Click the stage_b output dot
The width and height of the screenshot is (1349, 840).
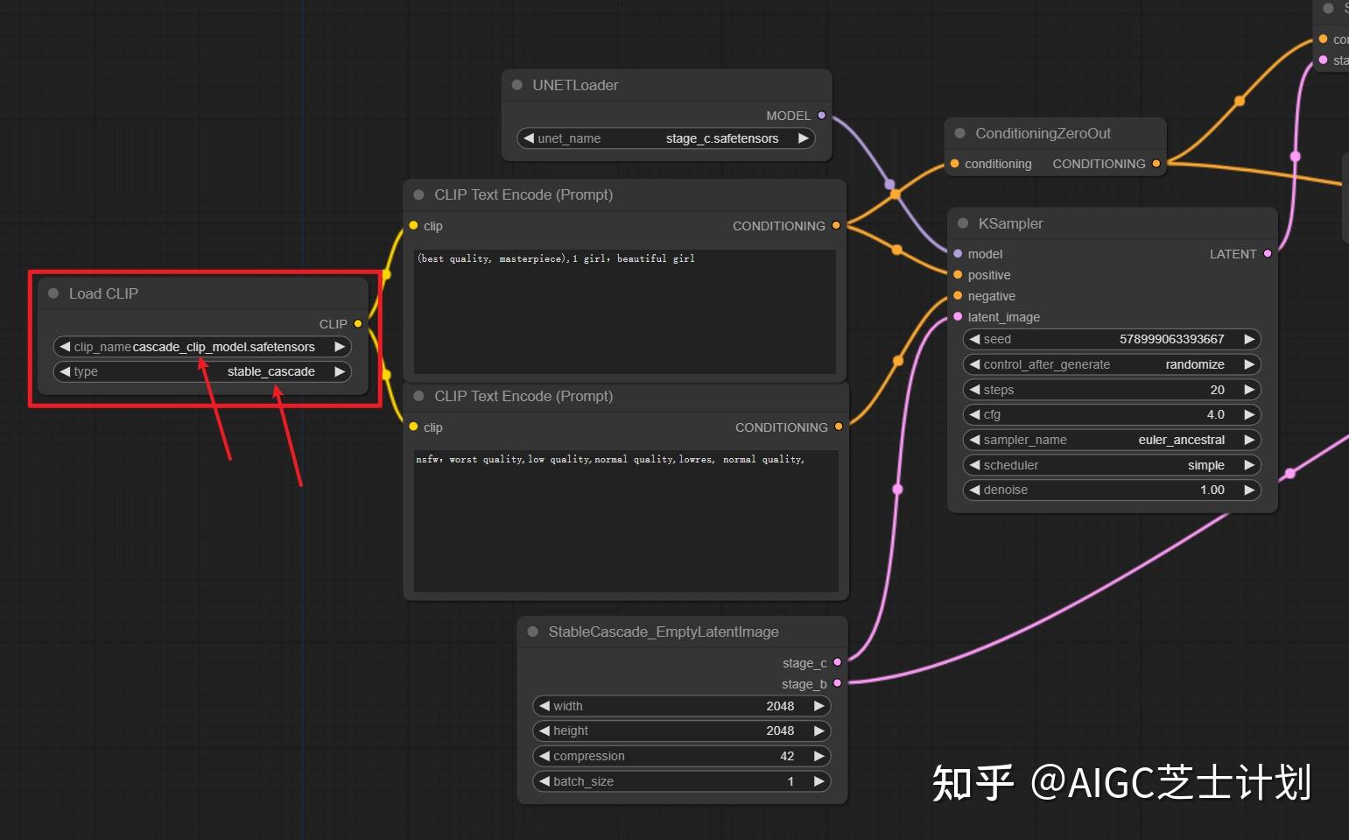pyautogui.click(x=838, y=684)
